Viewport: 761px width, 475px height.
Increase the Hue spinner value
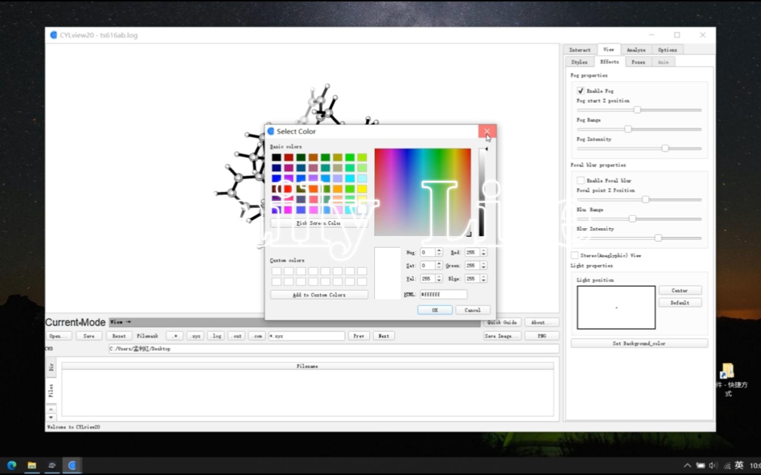coord(439,250)
